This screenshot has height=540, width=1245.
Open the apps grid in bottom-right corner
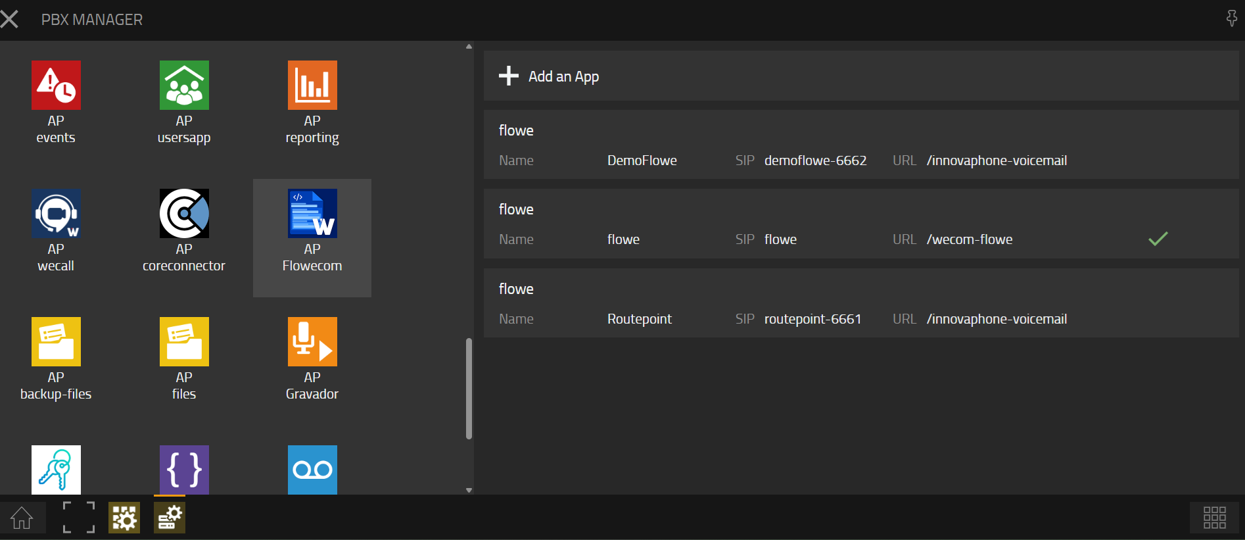tap(1214, 518)
